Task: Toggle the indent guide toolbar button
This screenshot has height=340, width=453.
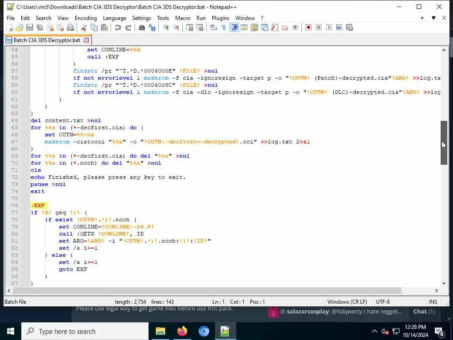Action: tap(234, 27)
